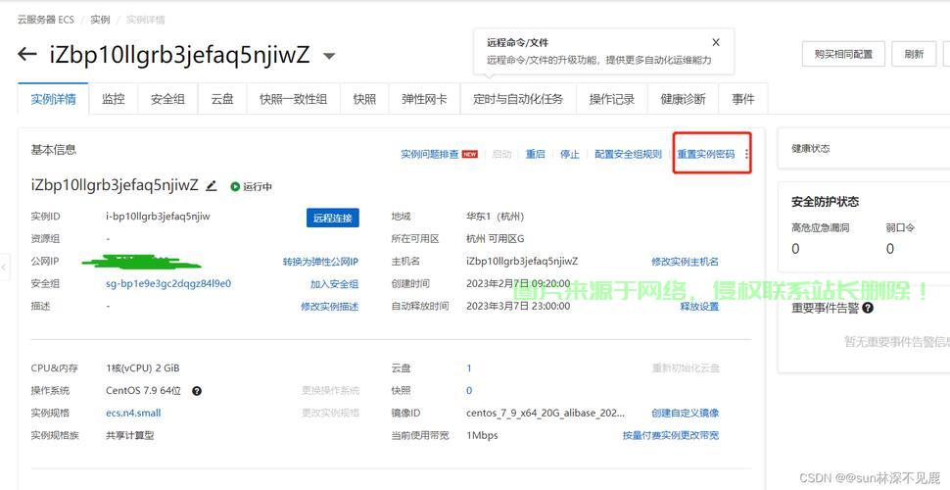Click the 停止 link
The height and width of the screenshot is (490, 950).
pyautogui.click(x=570, y=154)
